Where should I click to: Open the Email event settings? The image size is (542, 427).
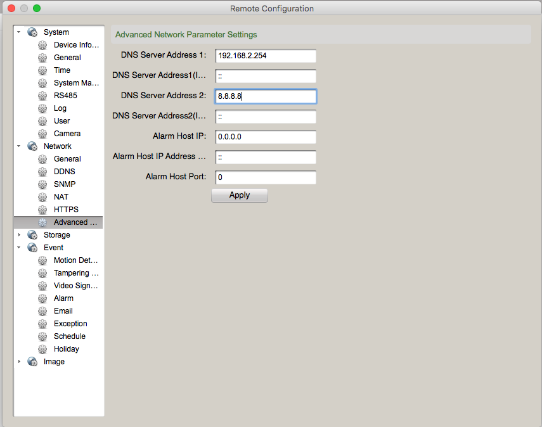[63, 311]
